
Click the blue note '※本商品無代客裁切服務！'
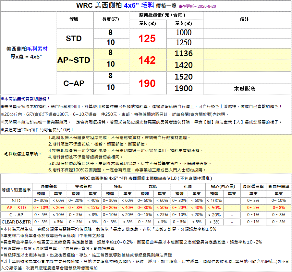tap(25, 99)
